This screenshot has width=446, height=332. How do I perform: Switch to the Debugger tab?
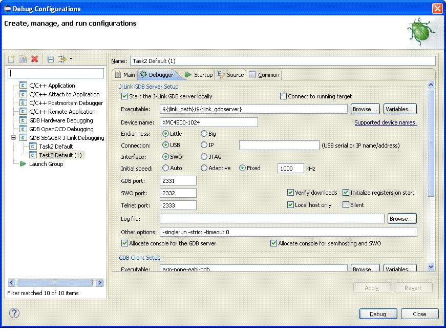(x=157, y=75)
